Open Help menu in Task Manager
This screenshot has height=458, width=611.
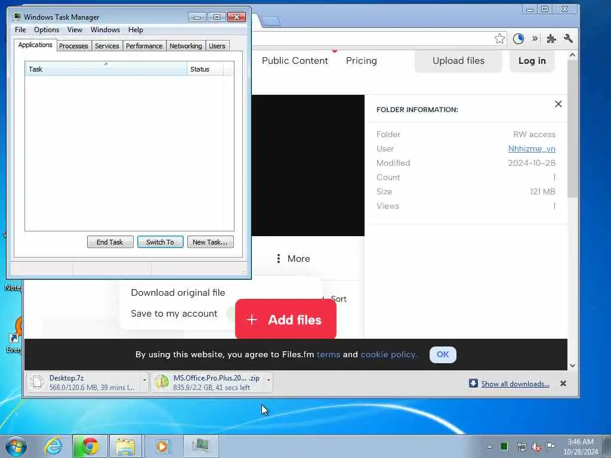(x=135, y=30)
